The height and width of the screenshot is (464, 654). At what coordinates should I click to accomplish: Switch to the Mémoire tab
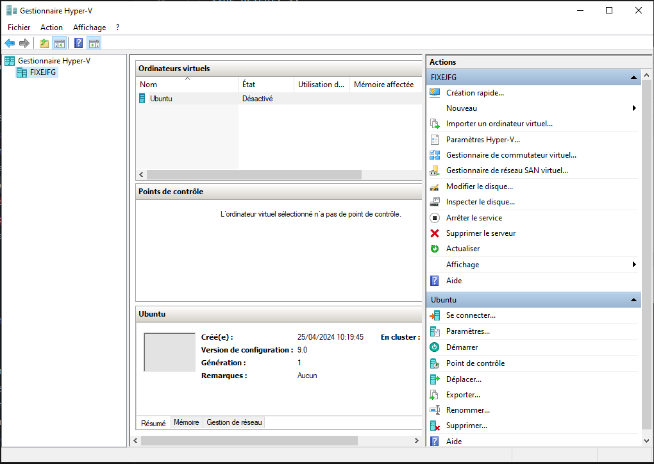tap(187, 422)
